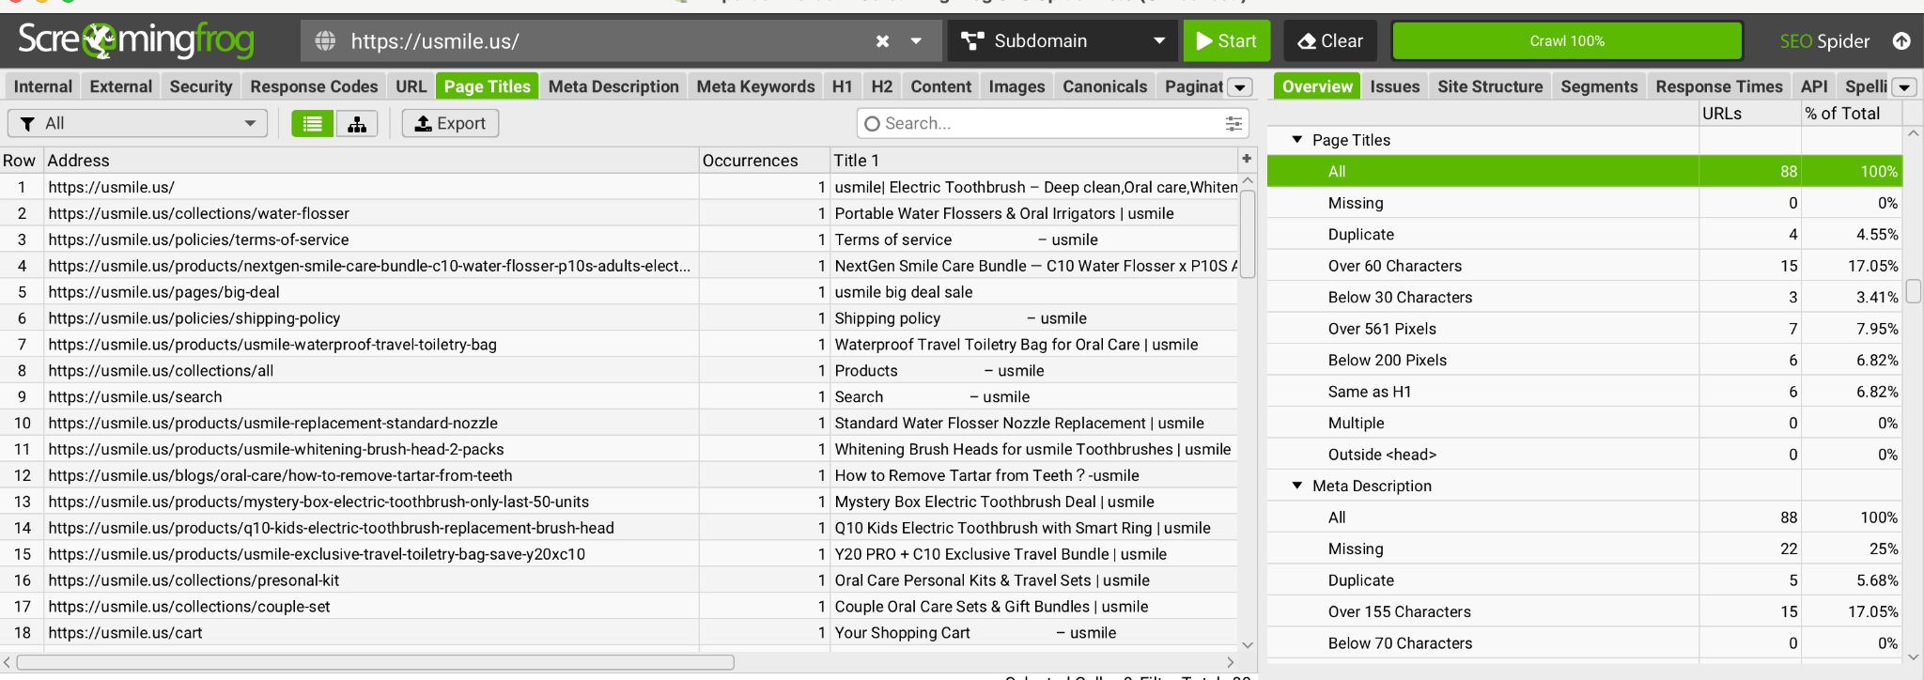Export the page titles table

[450, 123]
